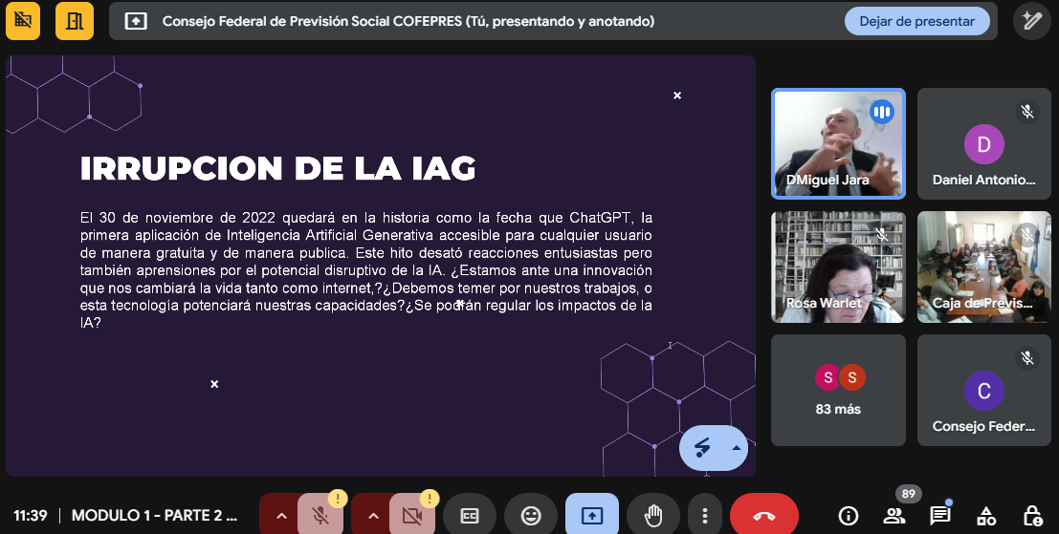Click the camera warning badge
Screen dimensions: 1059x534
click(x=429, y=499)
